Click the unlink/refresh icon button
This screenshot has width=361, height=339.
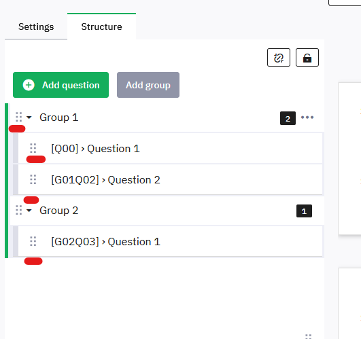(279, 58)
